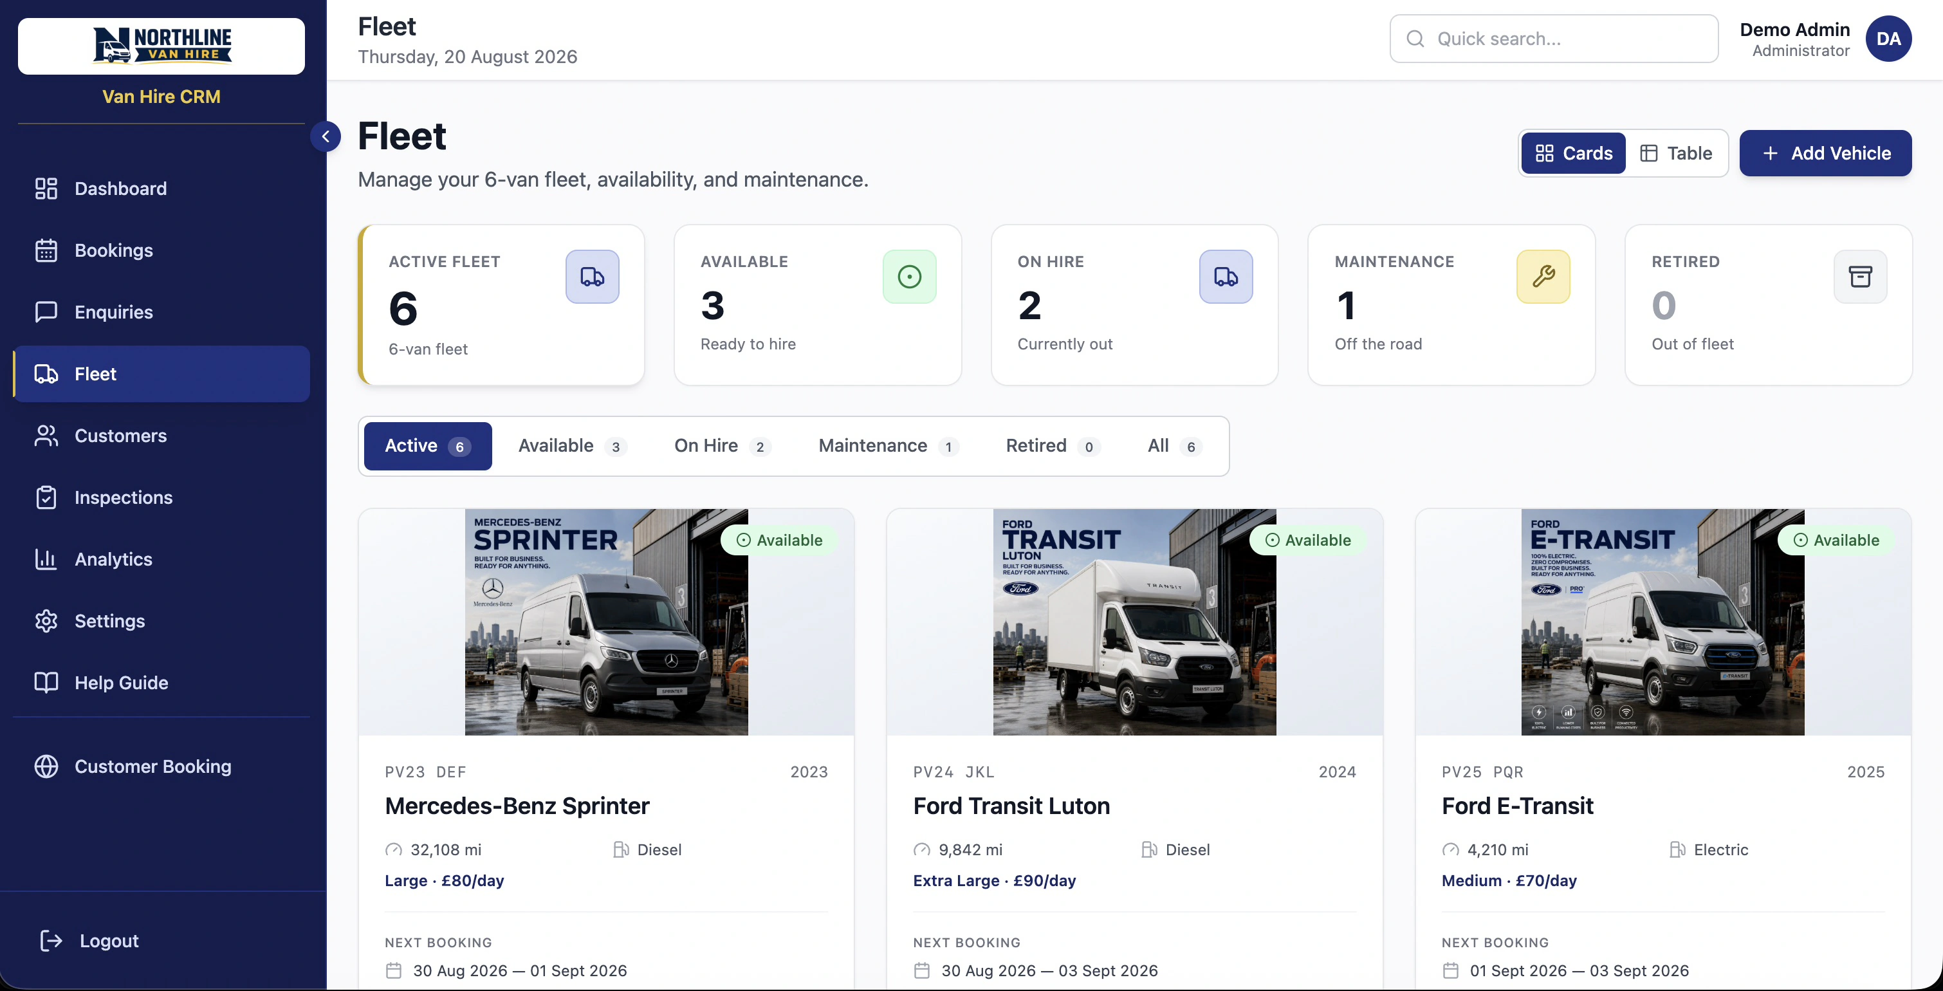Open the DA user avatar
This screenshot has width=1943, height=991.
pos(1888,39)
